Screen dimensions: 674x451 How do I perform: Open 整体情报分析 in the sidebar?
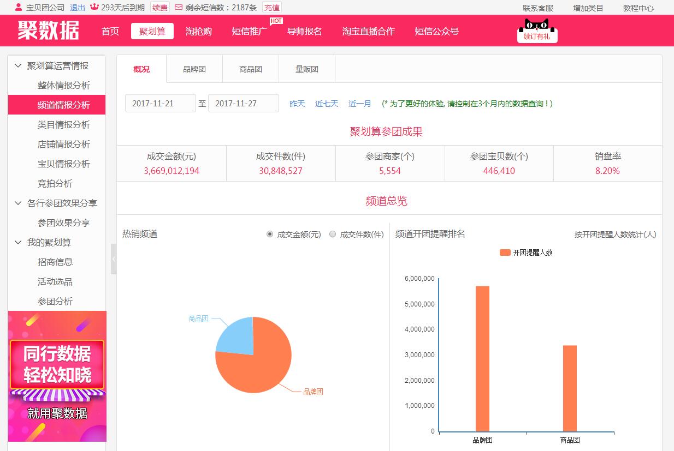(x=64, y=85)
